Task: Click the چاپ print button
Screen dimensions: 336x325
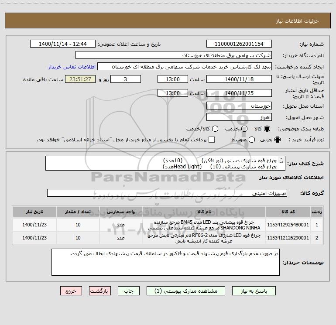Action: (129, 291)
